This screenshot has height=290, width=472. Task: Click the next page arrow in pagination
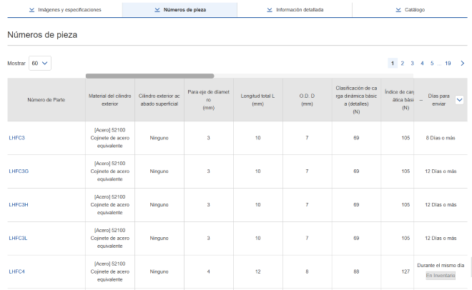tap(462, 64)
